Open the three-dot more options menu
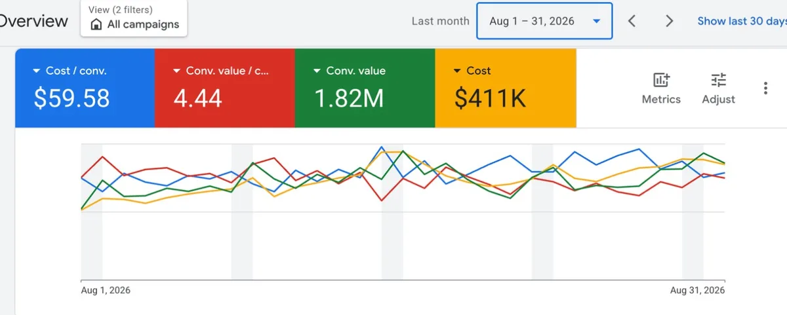 click(765, 88)
